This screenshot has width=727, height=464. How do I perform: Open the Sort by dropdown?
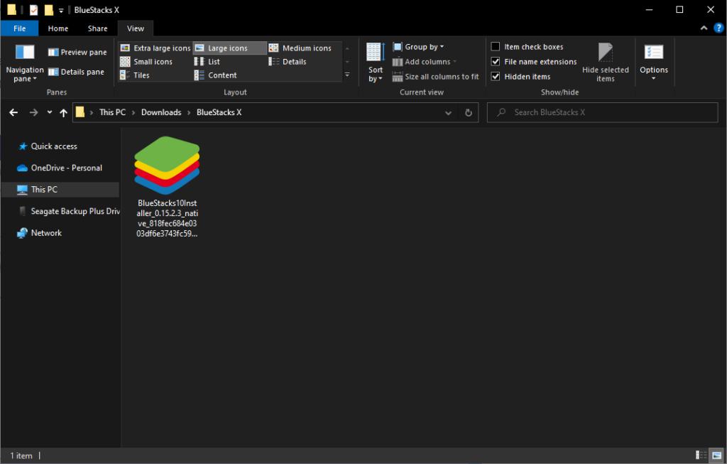tap(376, 63)
